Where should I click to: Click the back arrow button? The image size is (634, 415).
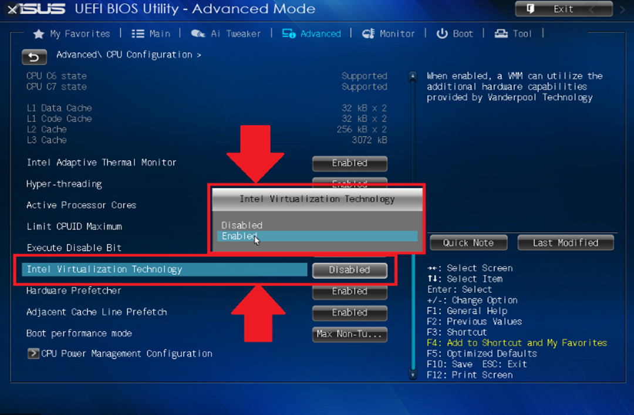[34, 57]
